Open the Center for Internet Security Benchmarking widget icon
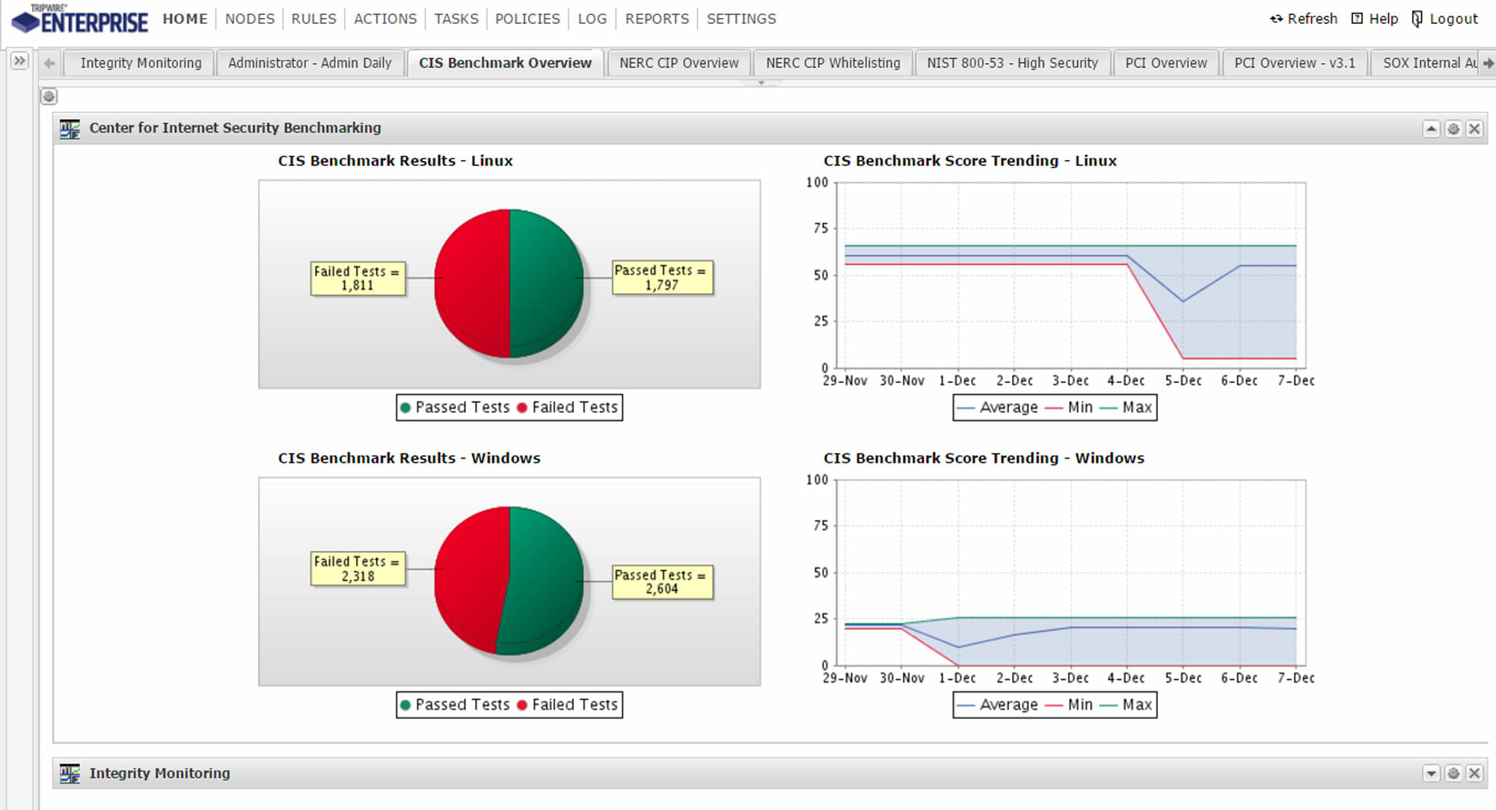The width and height of the screenshot is (1496, 810). [x=69, y=127]
